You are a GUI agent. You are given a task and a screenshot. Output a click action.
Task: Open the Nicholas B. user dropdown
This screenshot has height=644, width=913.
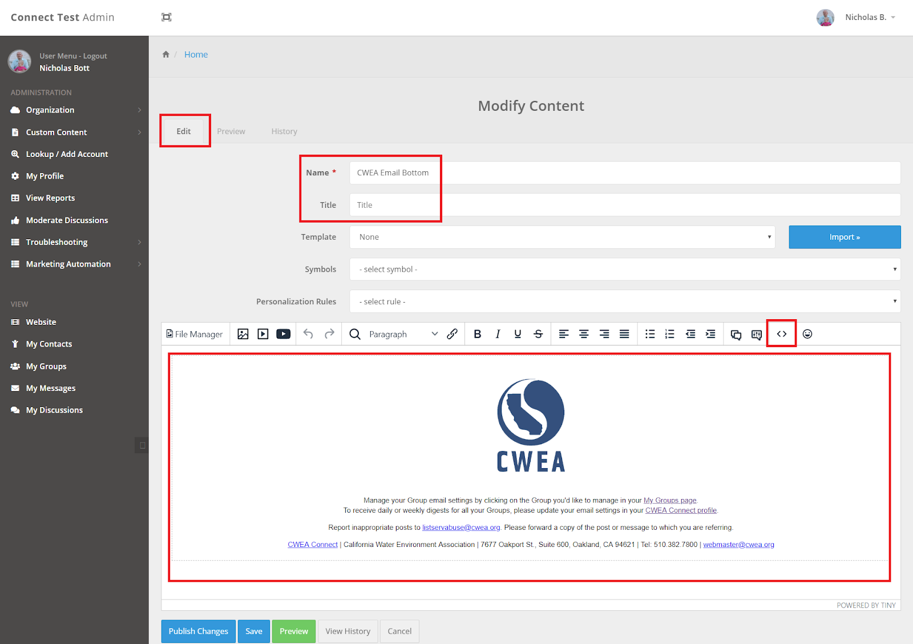tap(856, 17)
